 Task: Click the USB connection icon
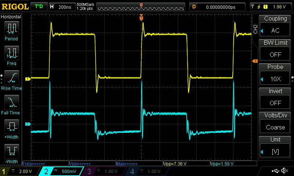point(275,170)
